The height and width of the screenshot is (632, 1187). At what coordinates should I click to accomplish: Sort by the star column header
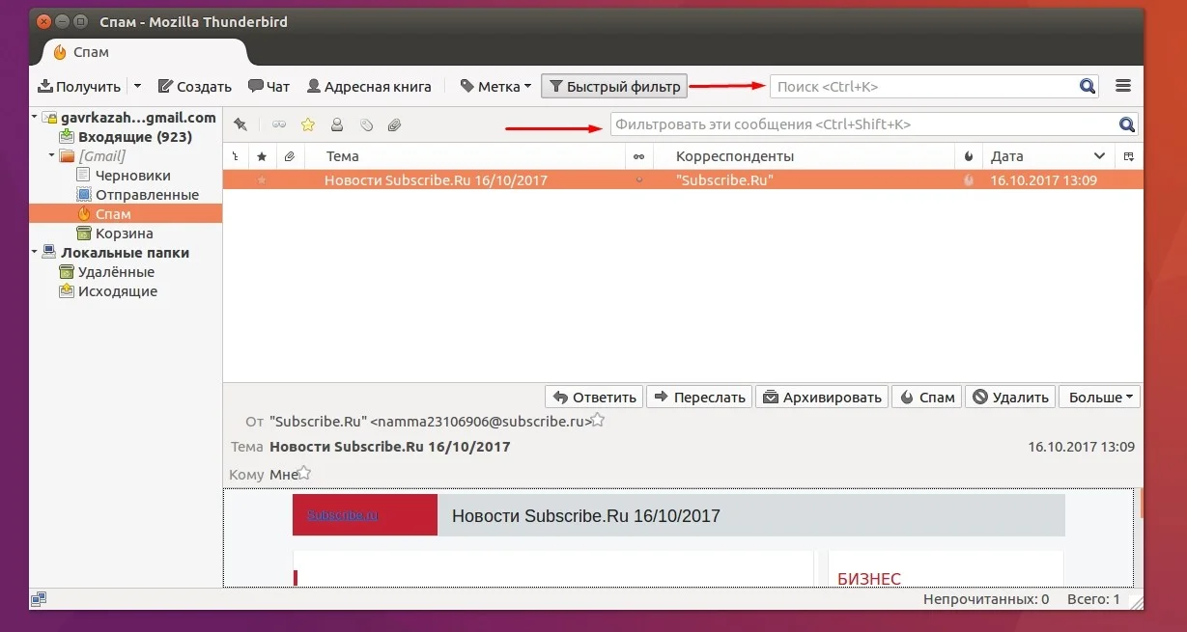click(x=262, y=155)
